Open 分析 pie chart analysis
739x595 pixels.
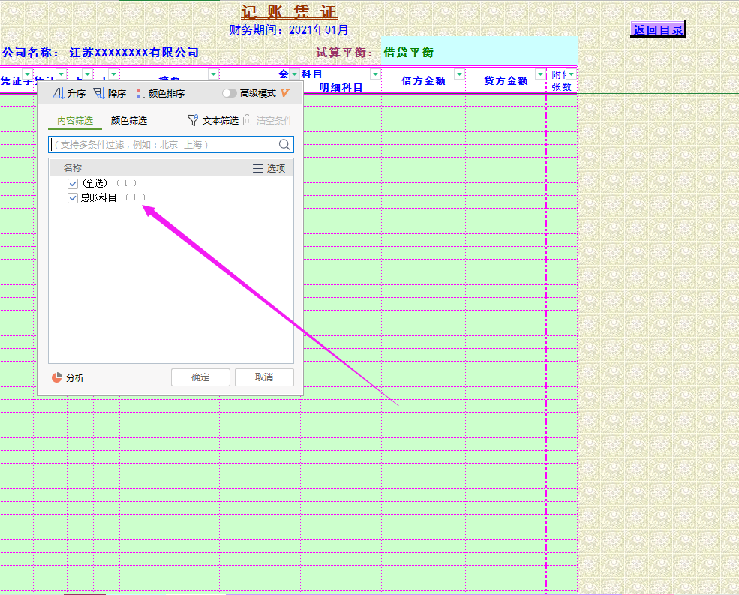68,377
